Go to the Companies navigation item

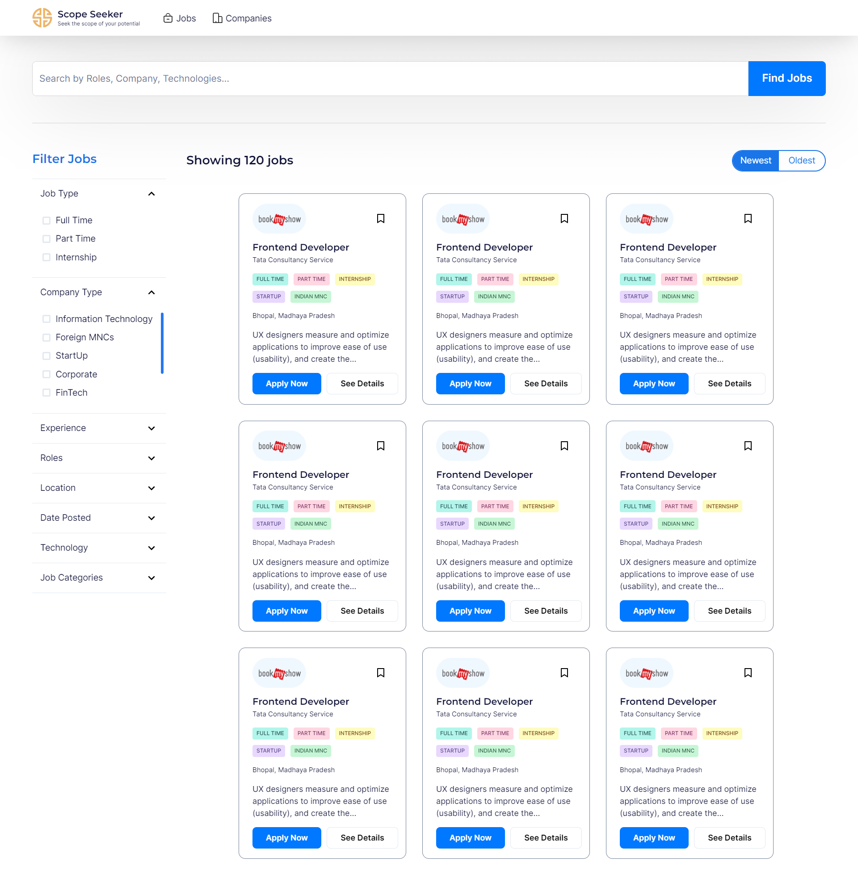point(242,18)
